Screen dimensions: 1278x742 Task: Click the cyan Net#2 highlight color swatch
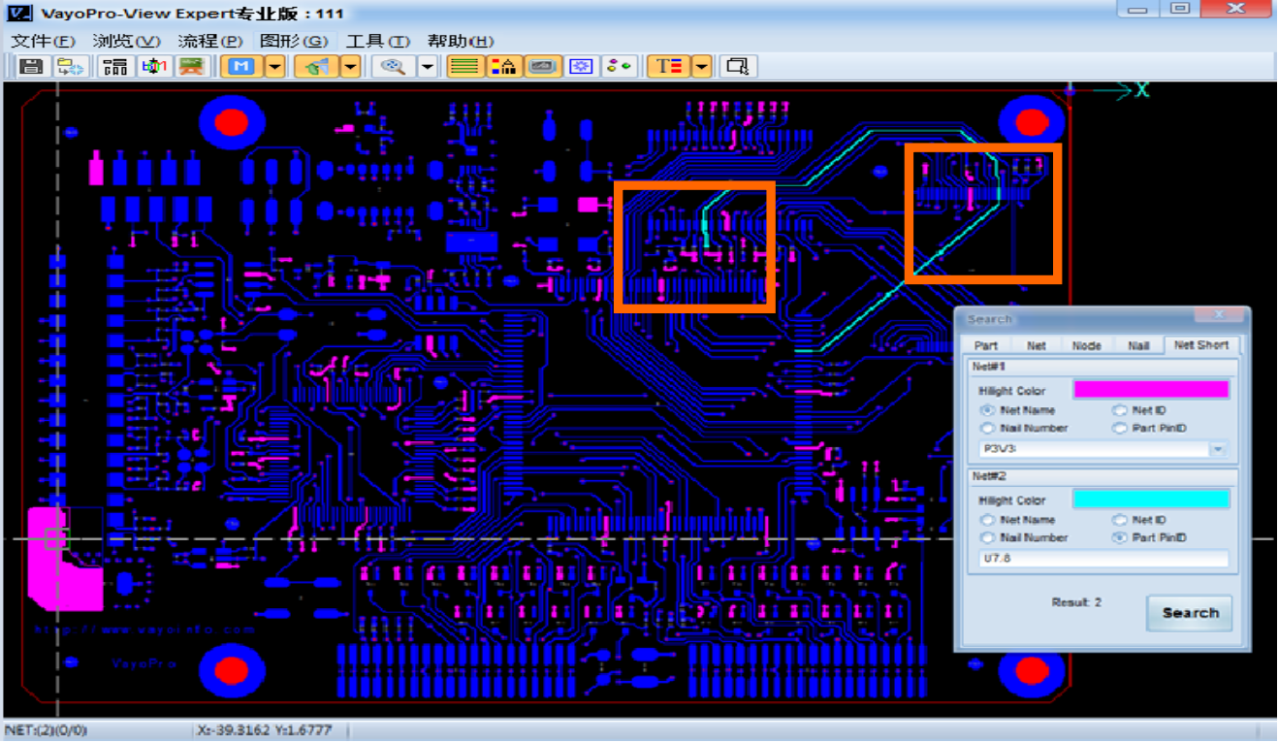(x=1151, y=499)
